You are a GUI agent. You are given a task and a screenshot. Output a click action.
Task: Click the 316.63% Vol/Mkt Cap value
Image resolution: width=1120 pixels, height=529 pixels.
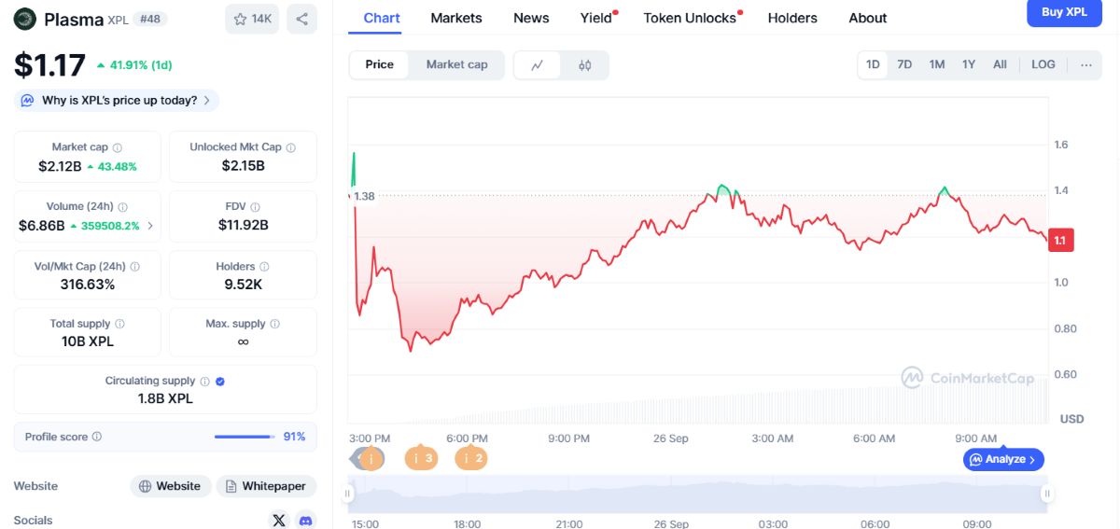(x=88, y=285)
